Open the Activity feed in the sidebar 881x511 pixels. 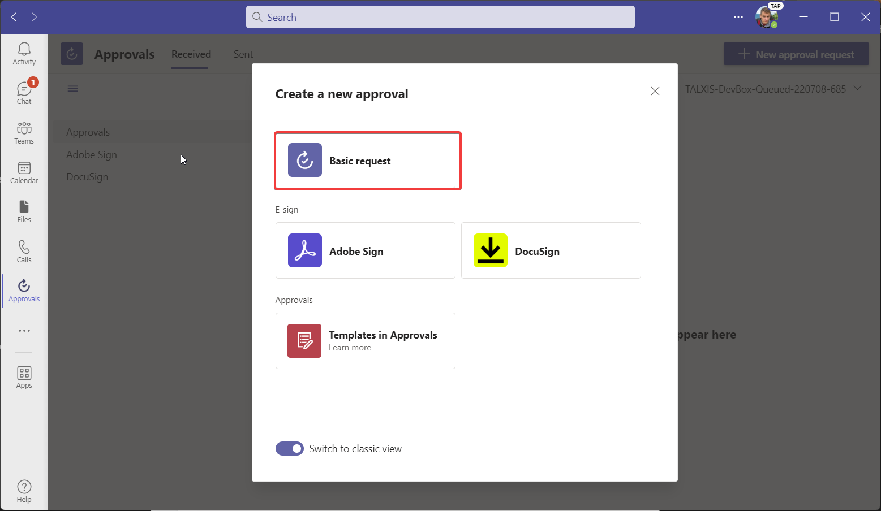(x=24, y=54)
